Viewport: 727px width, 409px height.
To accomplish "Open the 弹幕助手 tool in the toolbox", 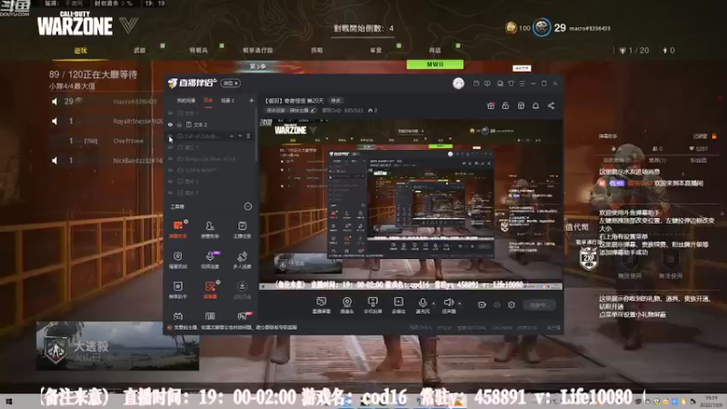I will pos(177,230).
